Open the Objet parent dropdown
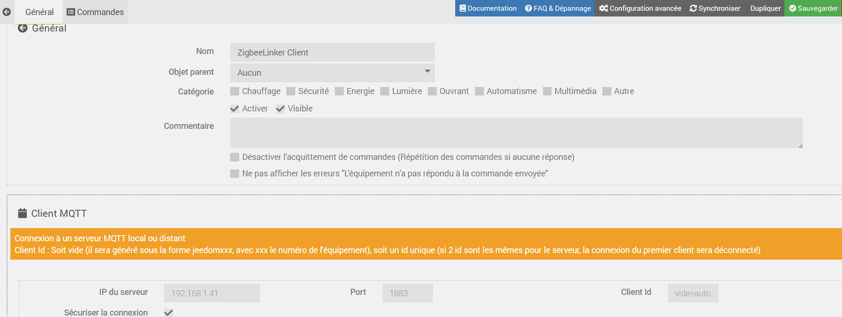 coord(332,73)
